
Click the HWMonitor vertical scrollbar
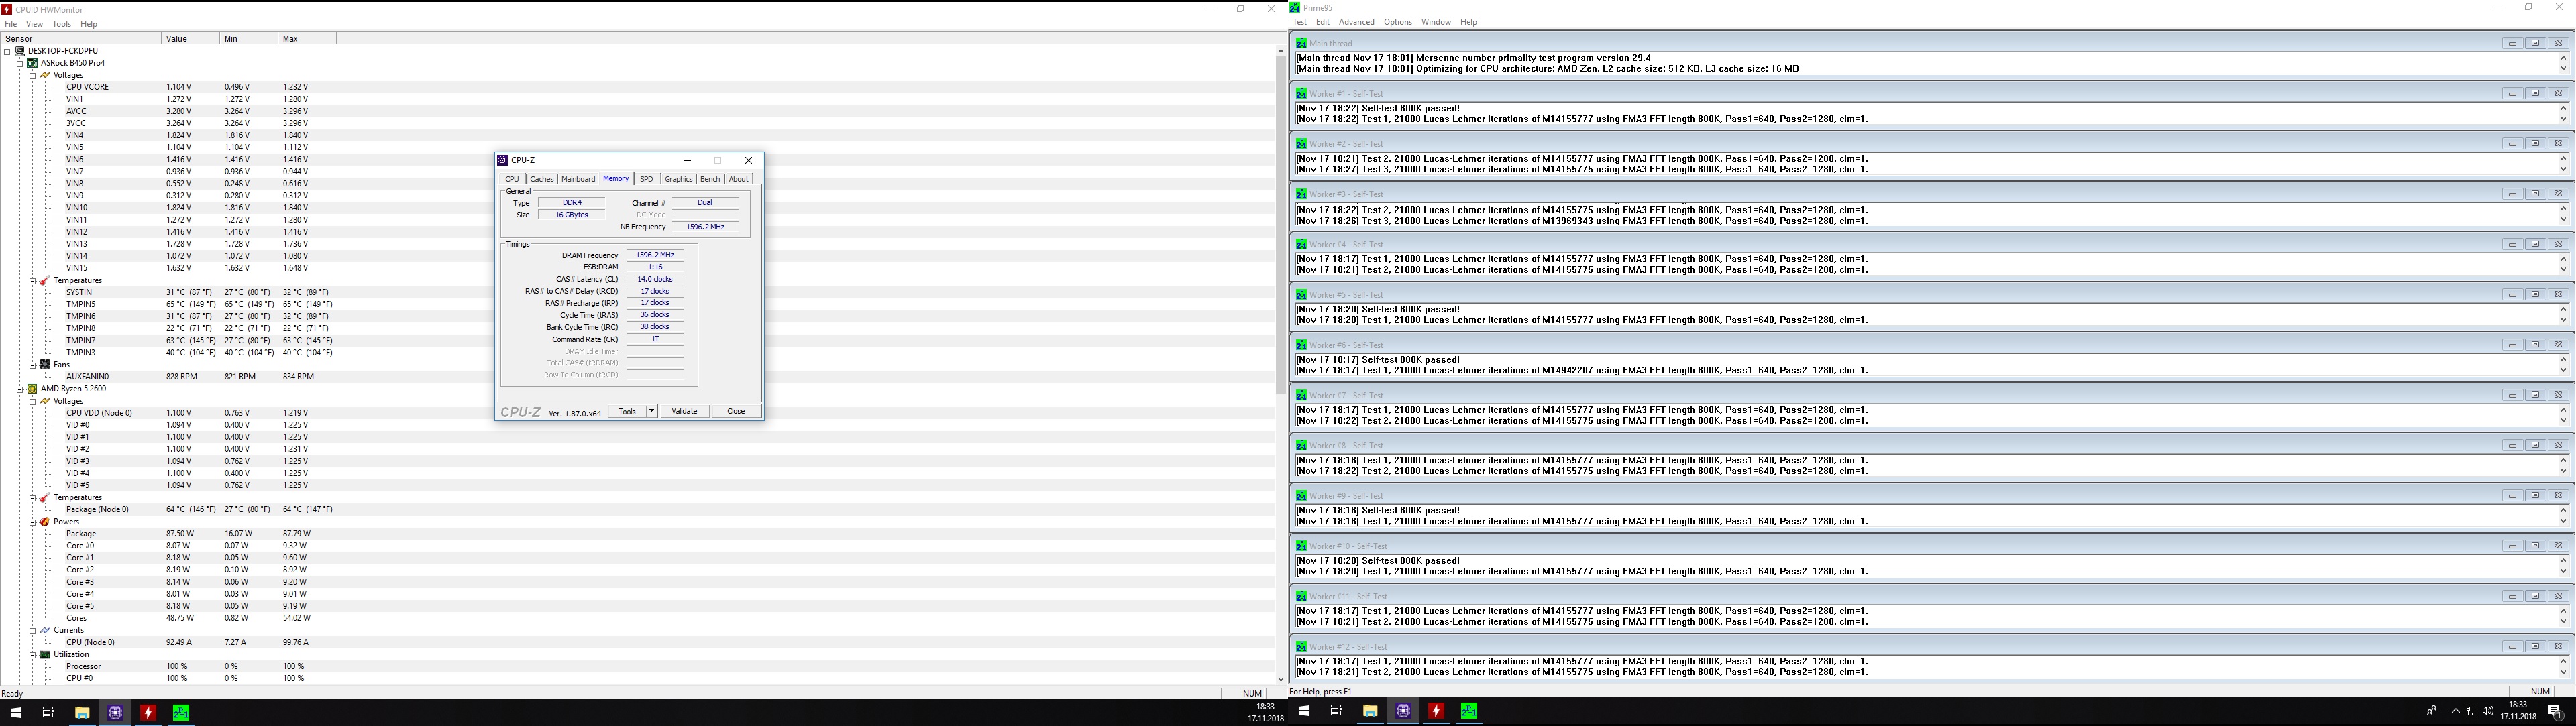pos(1280,225)
